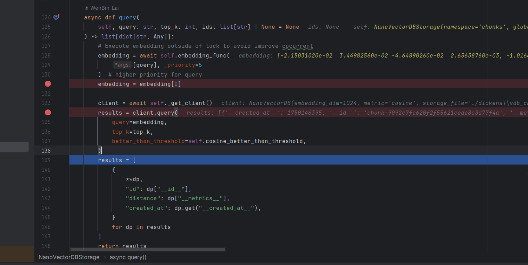Click the override gutter icon beside line 124

[56, 17]
